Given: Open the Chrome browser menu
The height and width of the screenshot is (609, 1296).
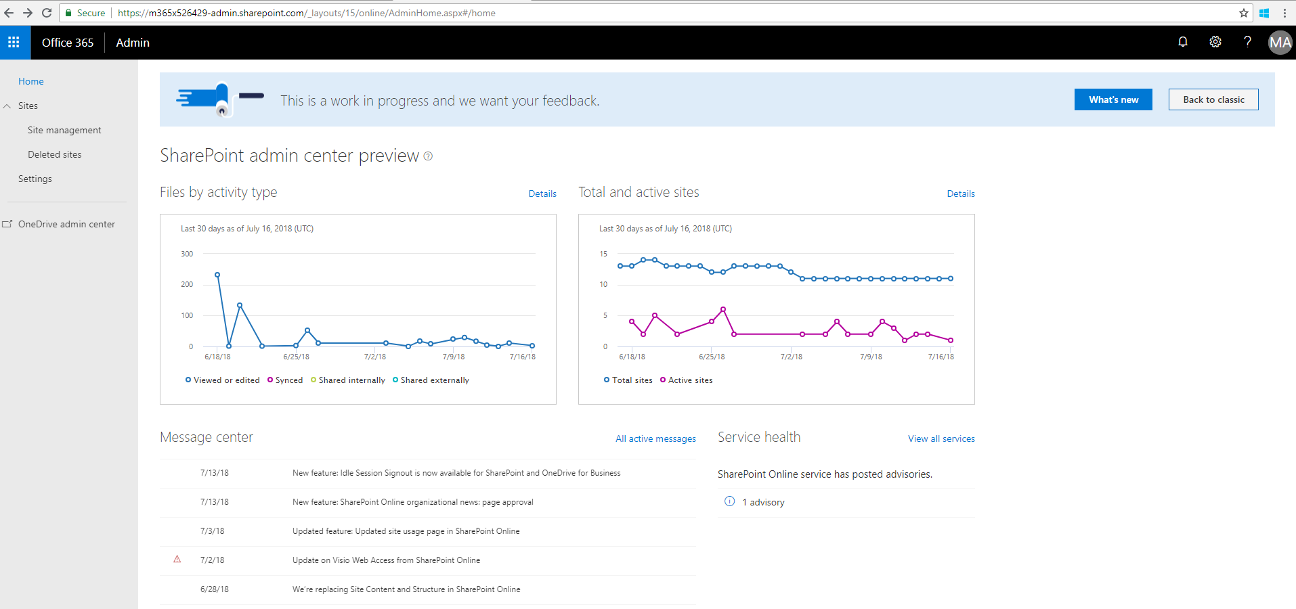Looking at the screenshot, I should 1285,12.
